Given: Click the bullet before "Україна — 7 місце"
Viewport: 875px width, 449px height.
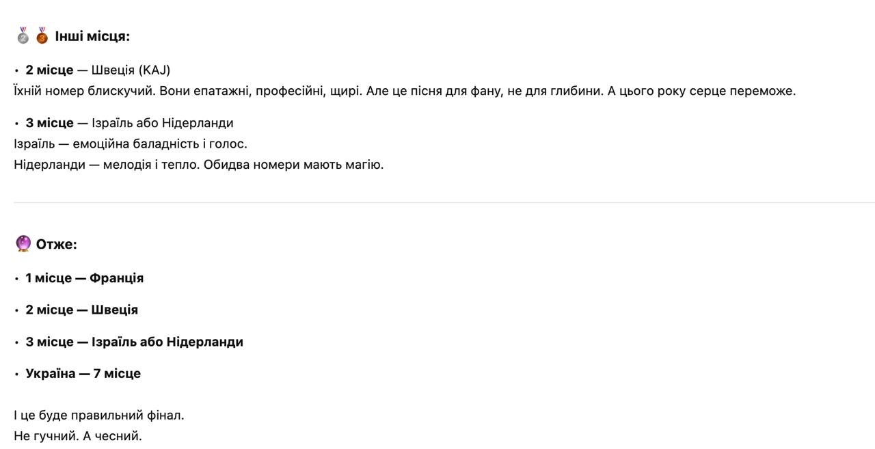Looking at the screenshot, I should point(16,374).
